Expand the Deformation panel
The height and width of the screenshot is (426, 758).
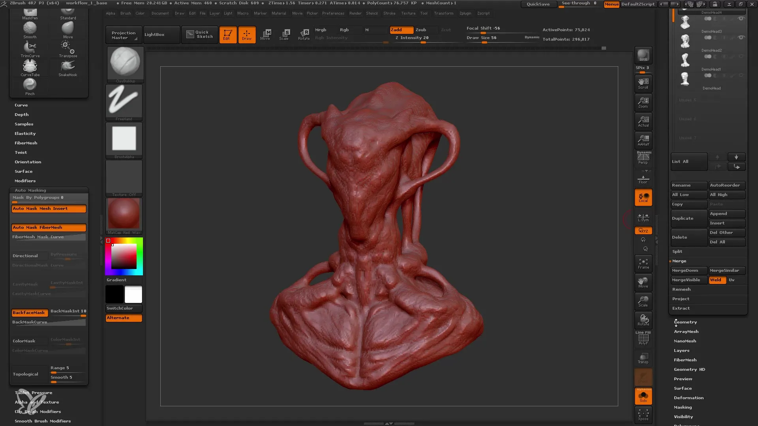click(688, 397)
